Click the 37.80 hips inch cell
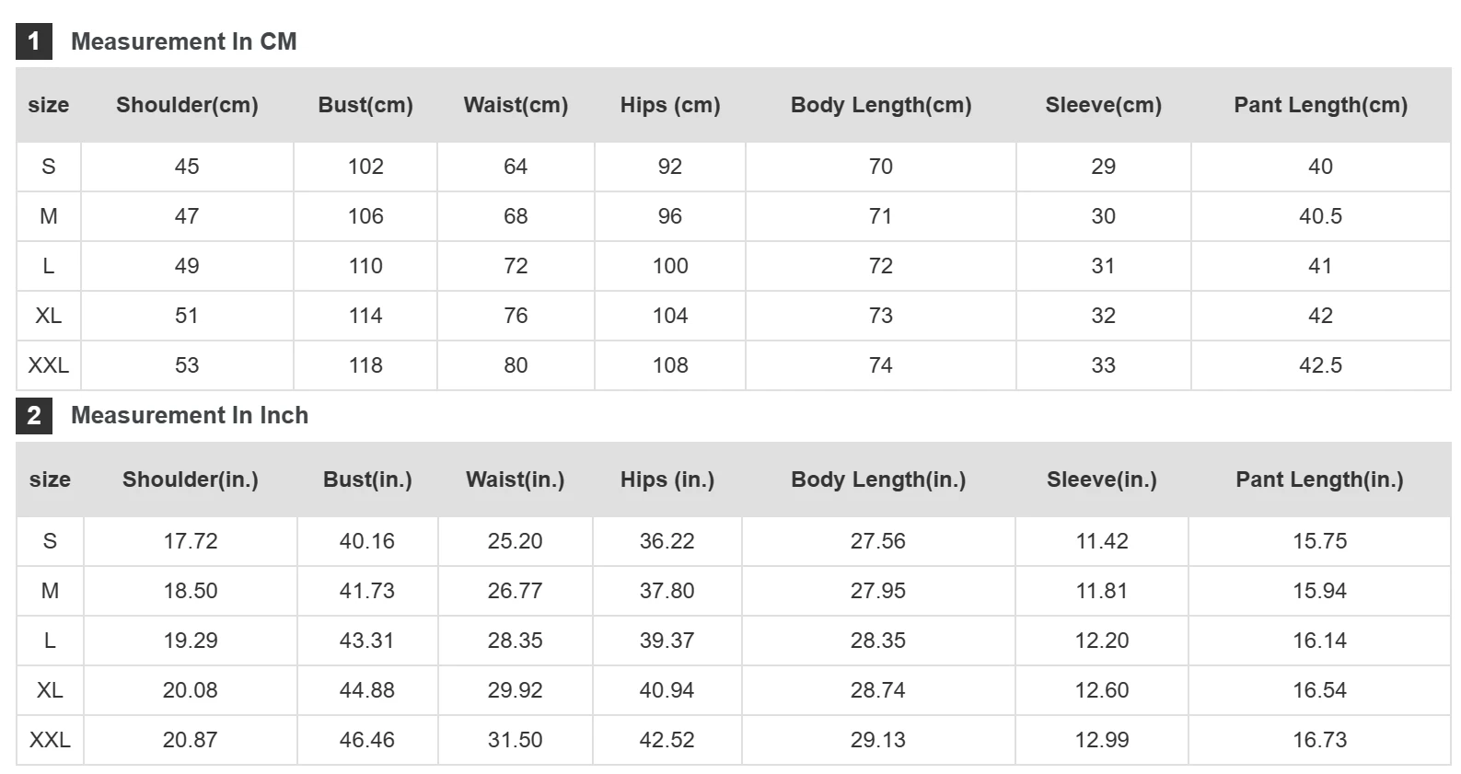 click(x=667, y=591)
